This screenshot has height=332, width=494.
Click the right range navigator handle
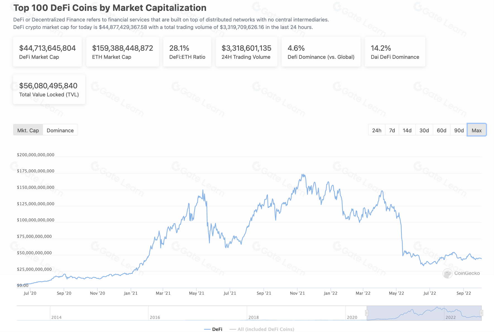click(x=481, y=313)
